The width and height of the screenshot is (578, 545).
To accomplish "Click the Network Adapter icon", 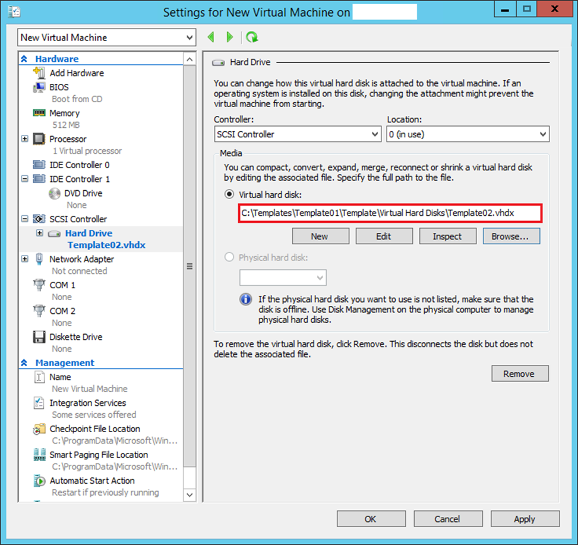I will (39, 259).
